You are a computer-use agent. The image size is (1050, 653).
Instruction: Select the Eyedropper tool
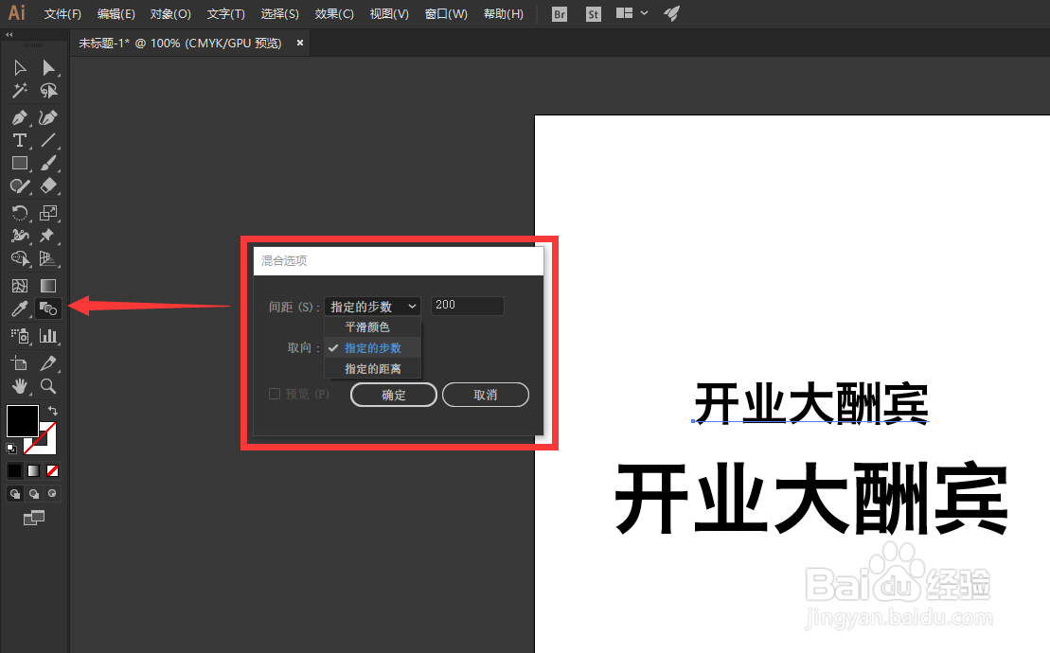click(x=19, y=308)
